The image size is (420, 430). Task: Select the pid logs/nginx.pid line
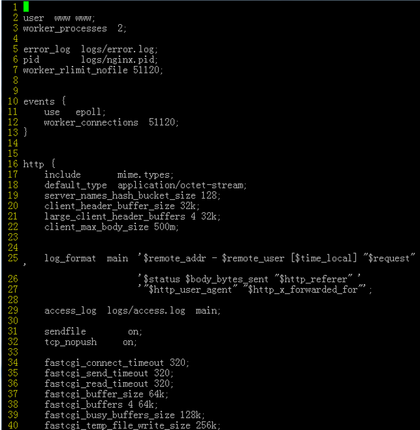90,60
